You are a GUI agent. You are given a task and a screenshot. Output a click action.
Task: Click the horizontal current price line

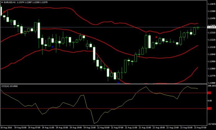93,27
